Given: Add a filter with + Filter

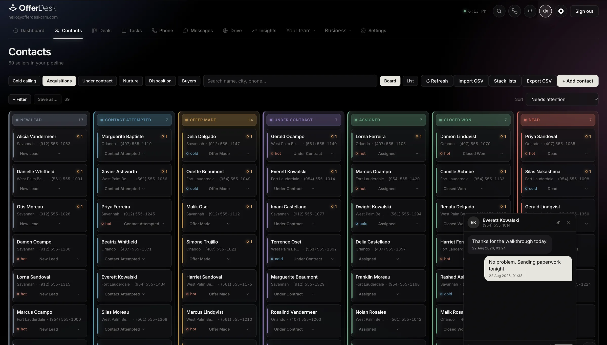Looking at the screenshot, I should [20, 99].
